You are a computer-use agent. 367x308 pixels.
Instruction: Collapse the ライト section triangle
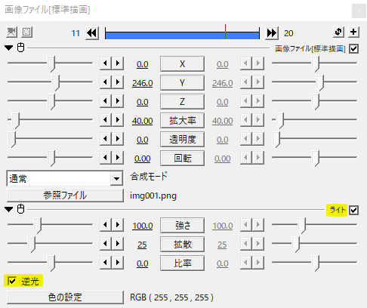(x=9, y=209)
